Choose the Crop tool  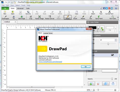[x=31, y=17]
